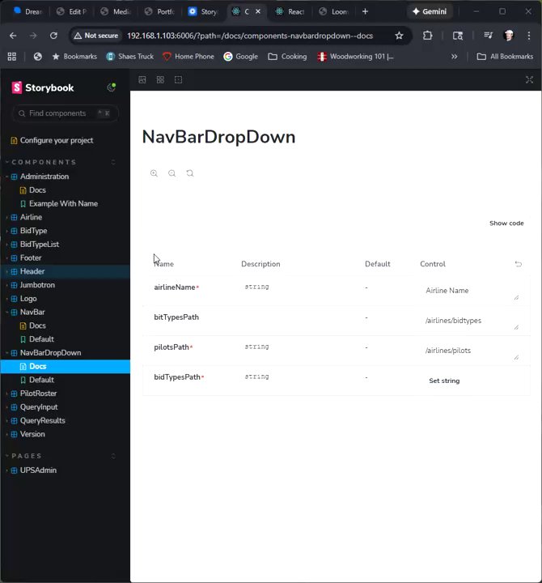The width and height of the screenshot is (542, 583).
Task: Click the background toggle toolbar icon
Action: (x=142, y=79)
